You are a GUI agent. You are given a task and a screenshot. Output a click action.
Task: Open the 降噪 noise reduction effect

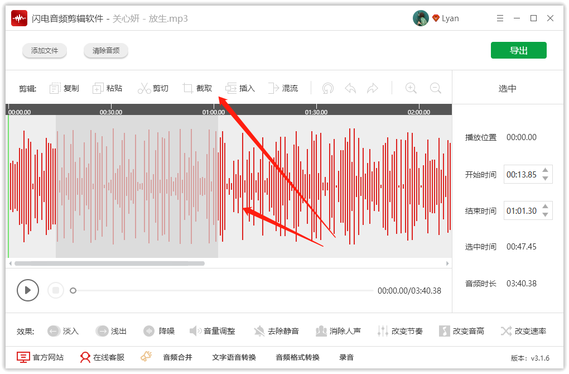[159, 330]
